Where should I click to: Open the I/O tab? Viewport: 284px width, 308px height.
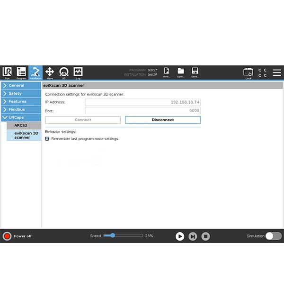click(64, 72)
